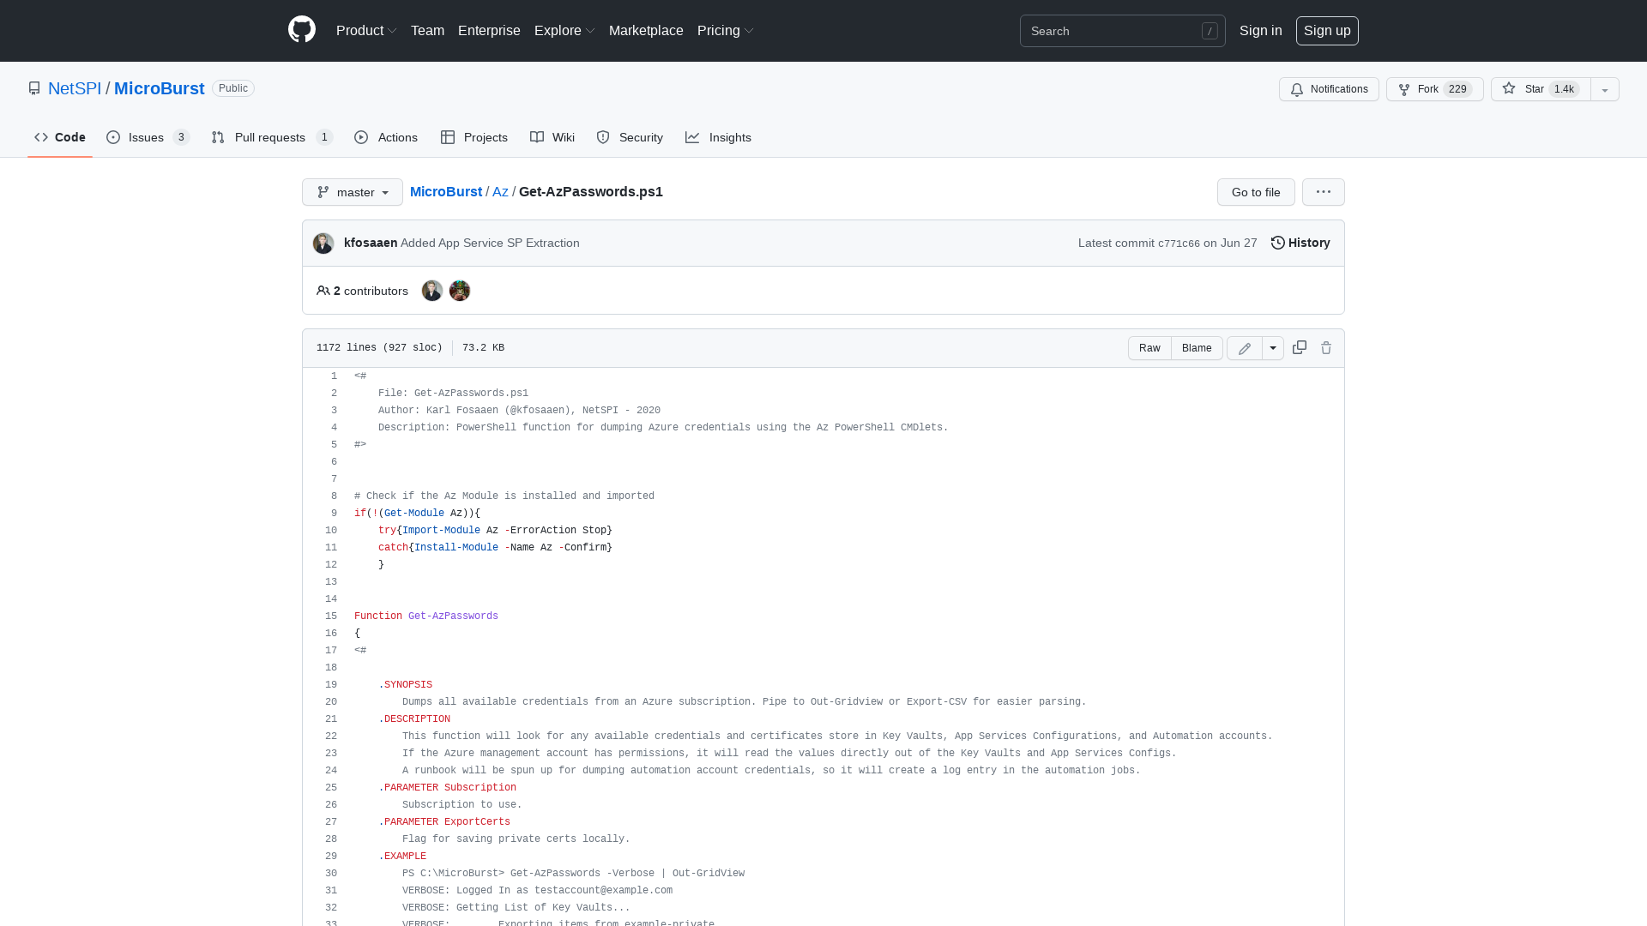Open the Marketplace page
The image size is (1647, 926).
[646, 31]
